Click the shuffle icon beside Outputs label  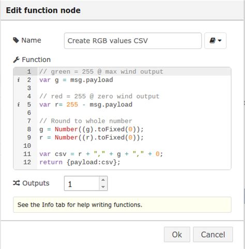click(17, 183)
